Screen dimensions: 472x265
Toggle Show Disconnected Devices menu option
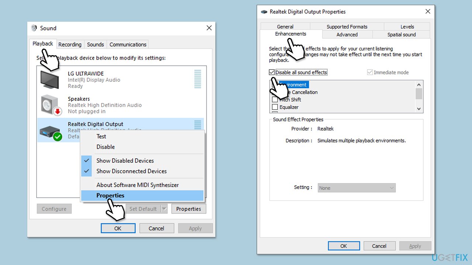coord(142,171)
